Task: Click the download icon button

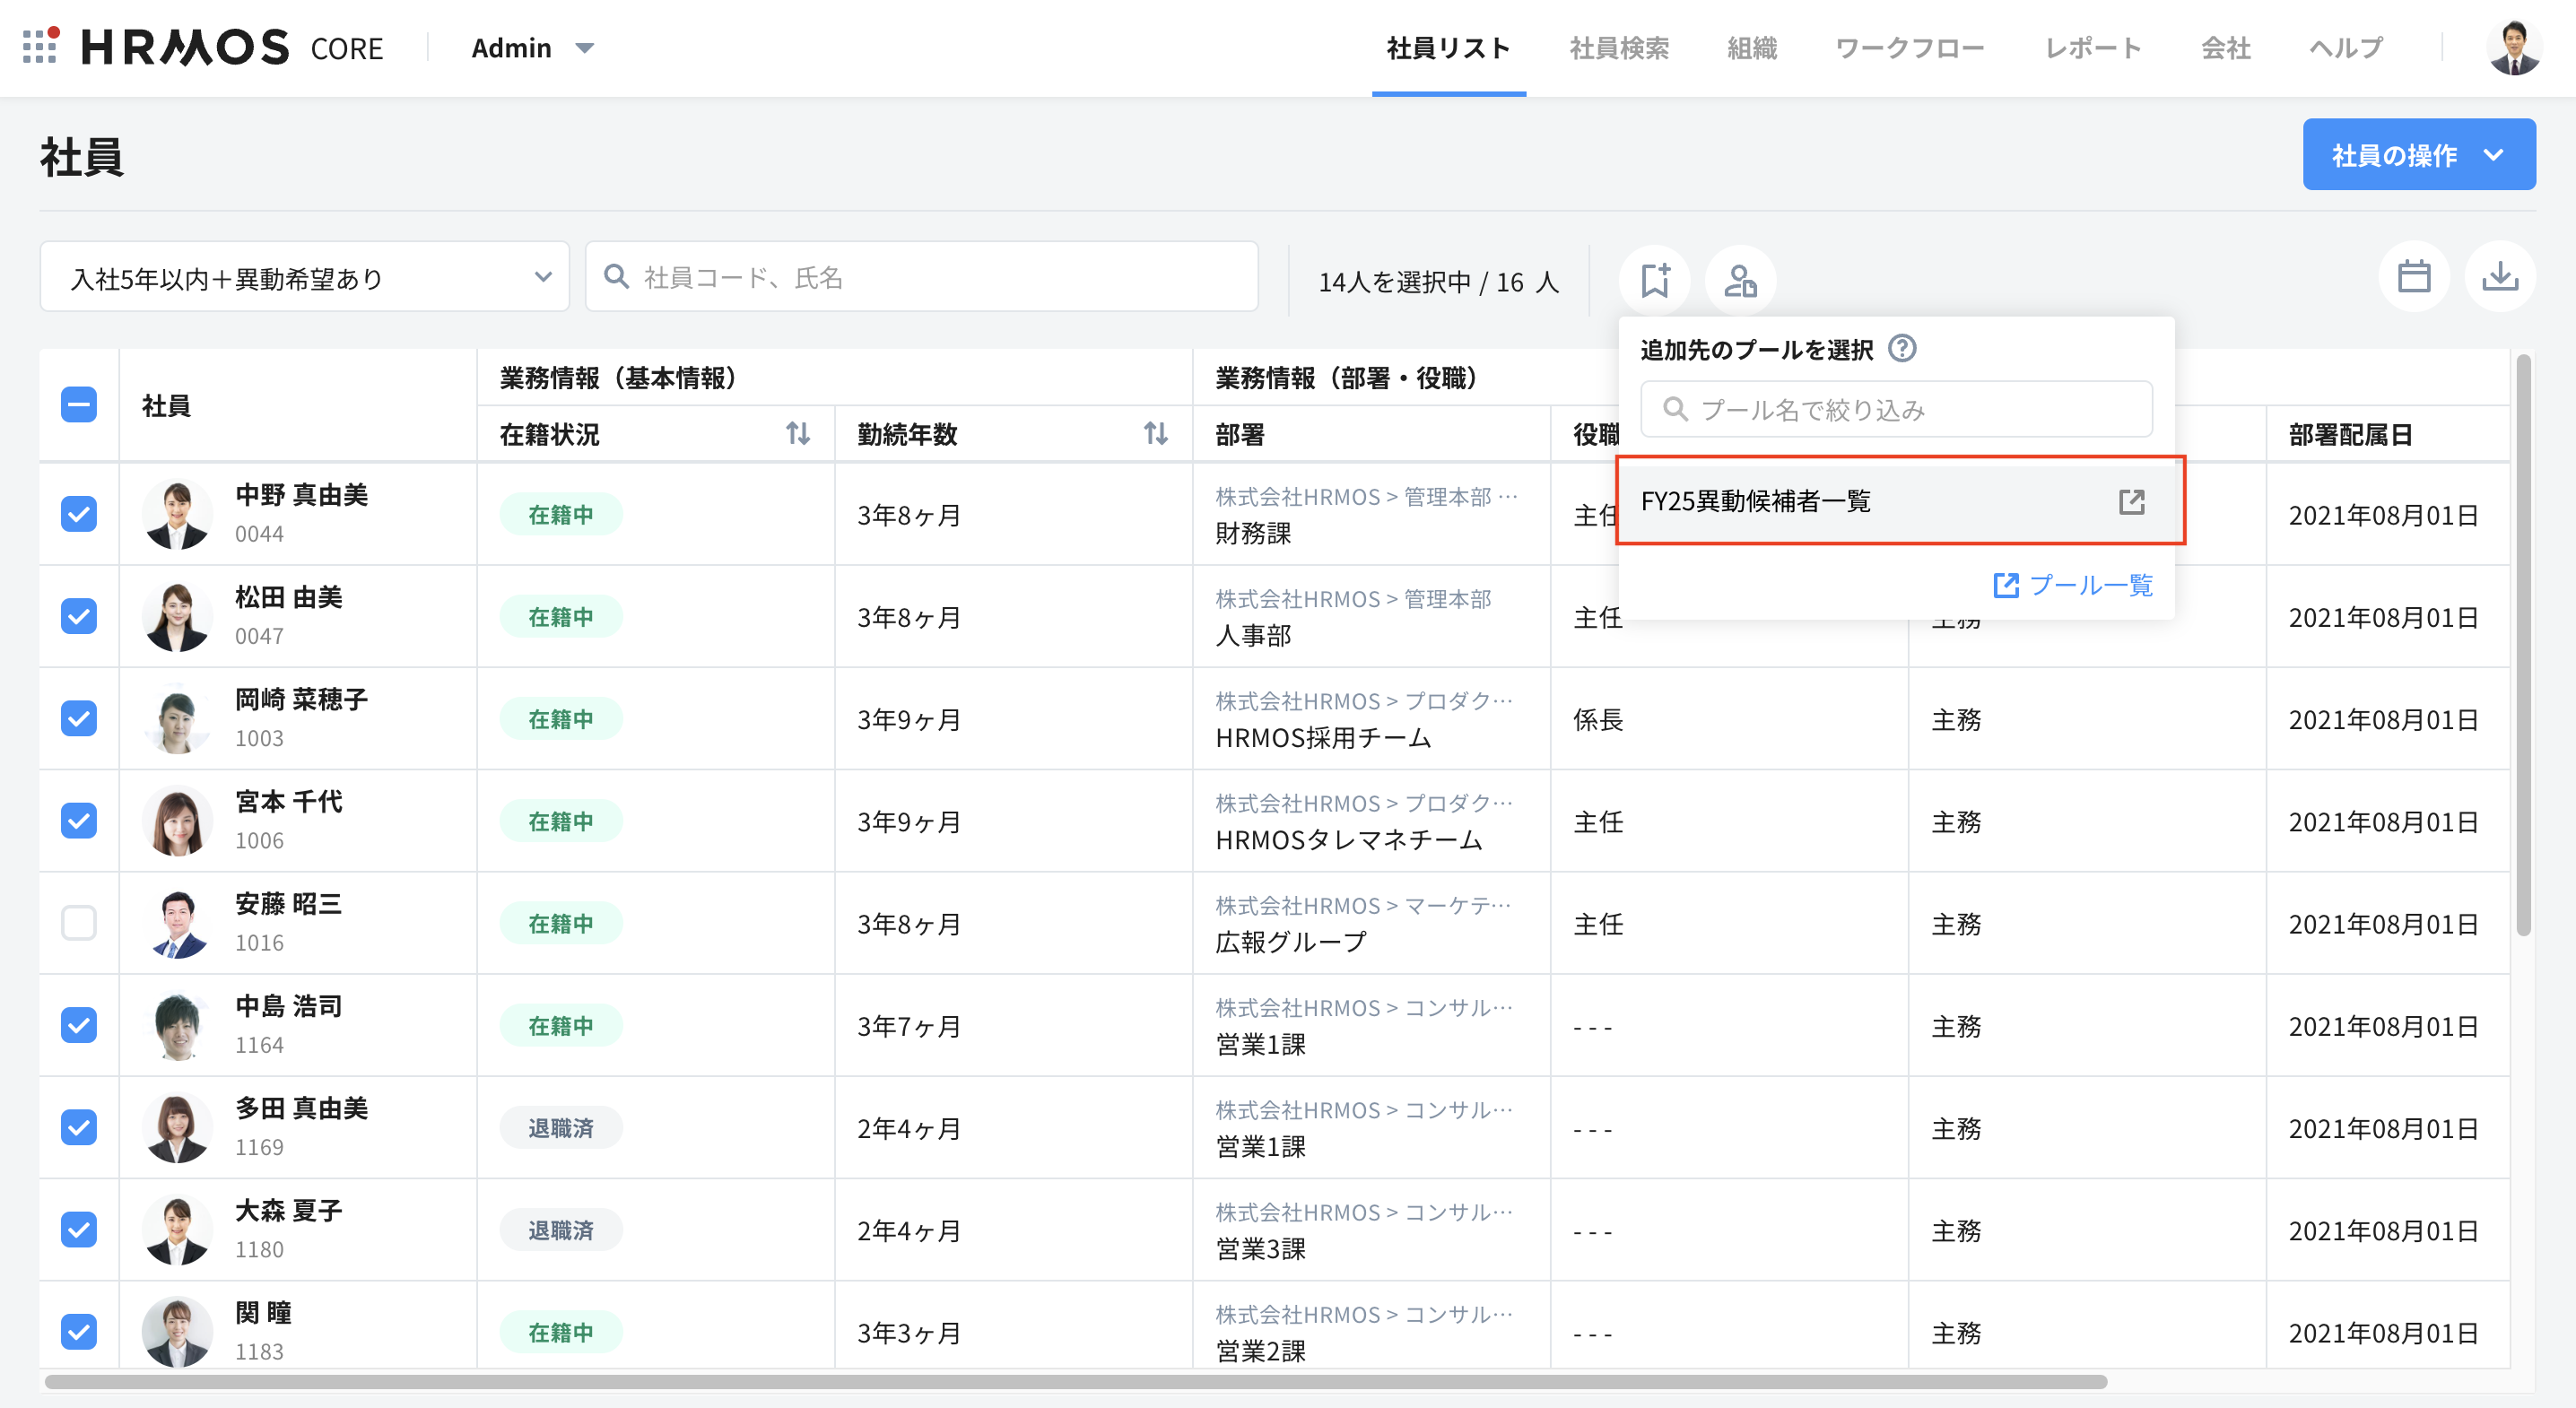Action: [2499, 277]
